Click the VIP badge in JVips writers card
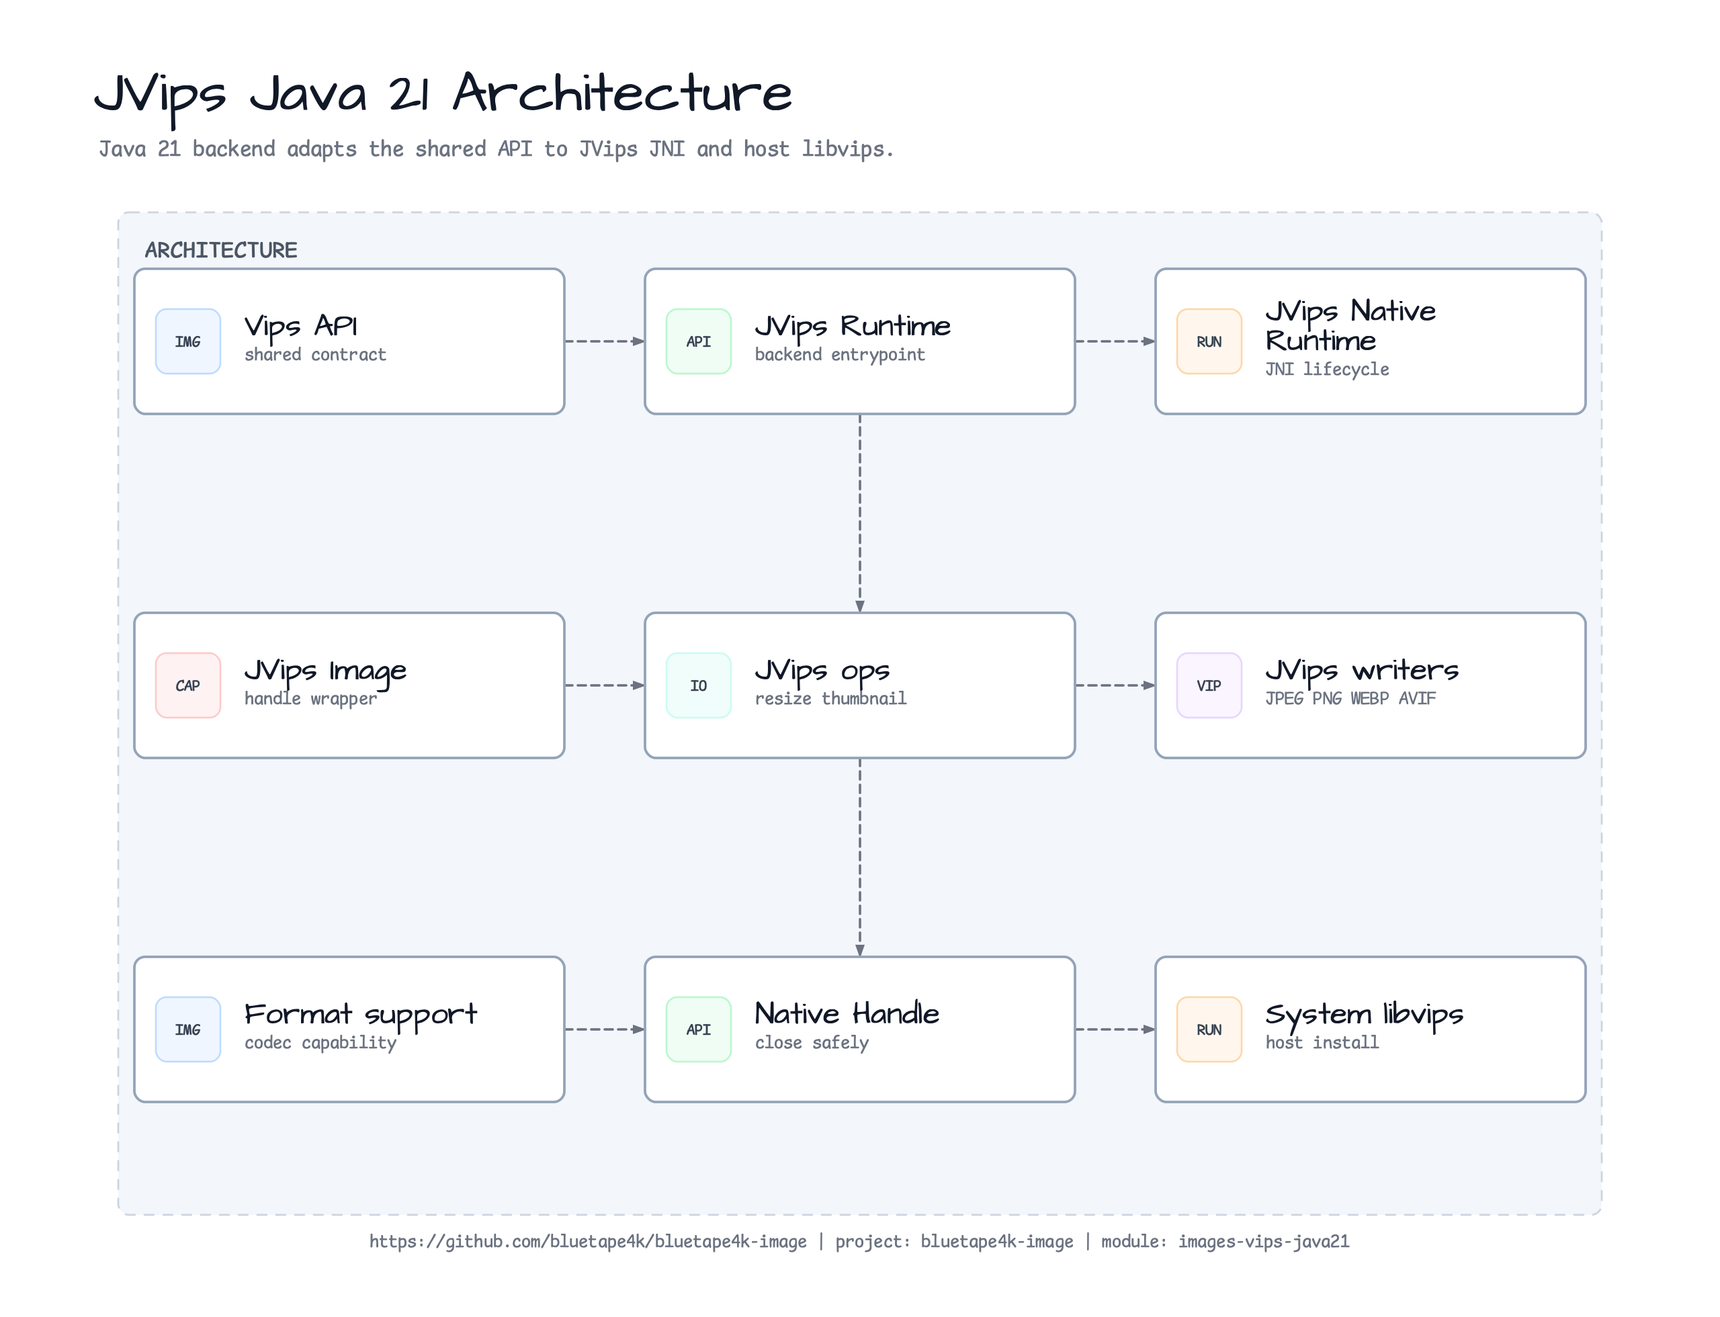Image resolution: width=1720 pixels, height=1317 pixels. pyautogui.click(x=1209, y=686)
